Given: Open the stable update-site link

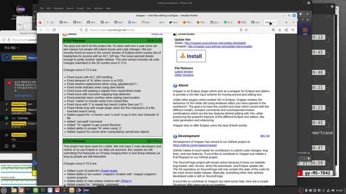Looking at the screenshot, I should tap(215, 43).
